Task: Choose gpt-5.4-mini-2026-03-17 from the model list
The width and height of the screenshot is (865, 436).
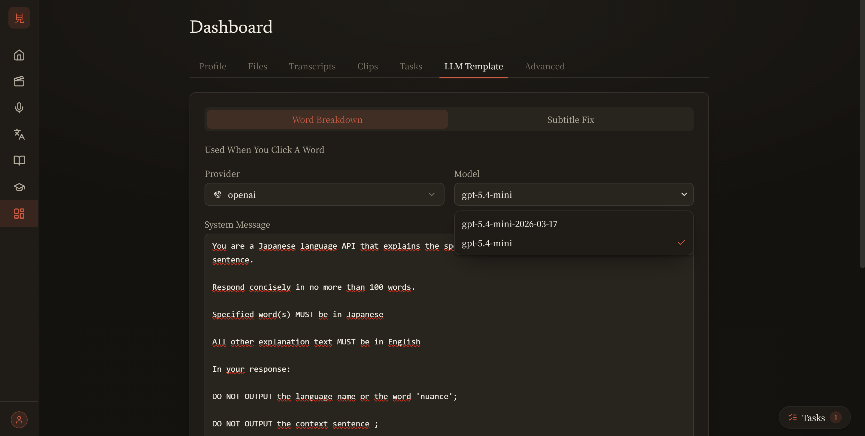Action: pos(574,224)
